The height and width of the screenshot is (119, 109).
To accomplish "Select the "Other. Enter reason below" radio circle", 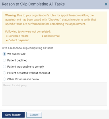I will [x=4, y=79].
